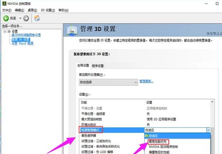Click the green Back arrow icon
The image size is (222, 154).
[x=6, y=18]
